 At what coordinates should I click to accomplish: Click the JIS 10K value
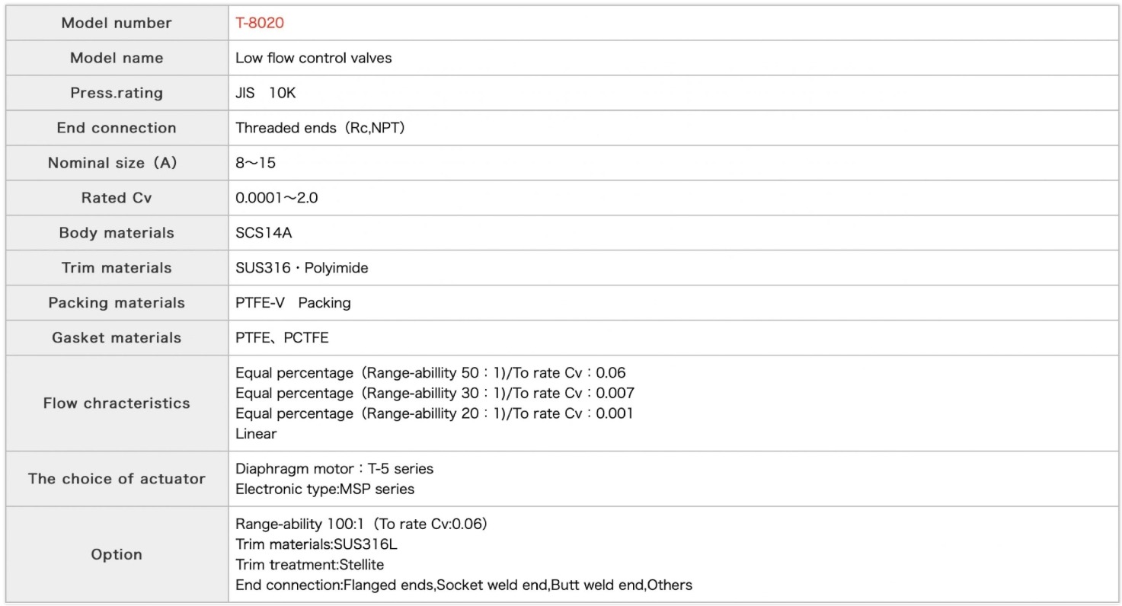[265, 94]
